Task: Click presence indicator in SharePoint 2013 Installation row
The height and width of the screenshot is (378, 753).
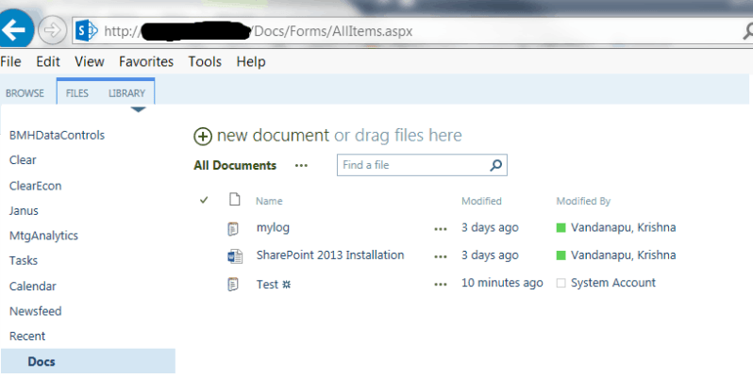Action: click(561, 255)
